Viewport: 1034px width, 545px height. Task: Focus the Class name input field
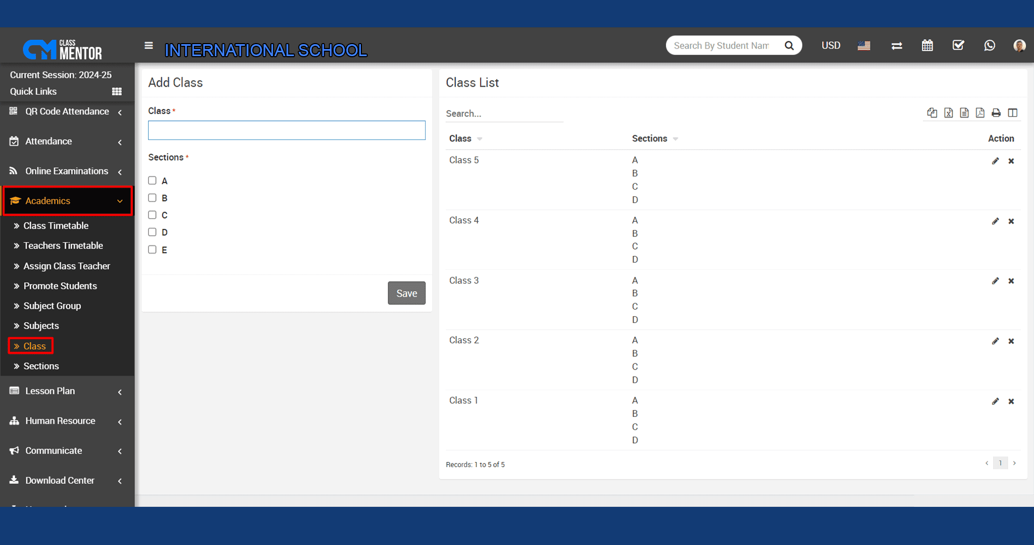(287, 130)
